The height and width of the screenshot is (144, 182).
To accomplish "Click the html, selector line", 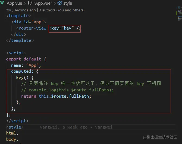I will pyautogui.click(x=12, y=133).
